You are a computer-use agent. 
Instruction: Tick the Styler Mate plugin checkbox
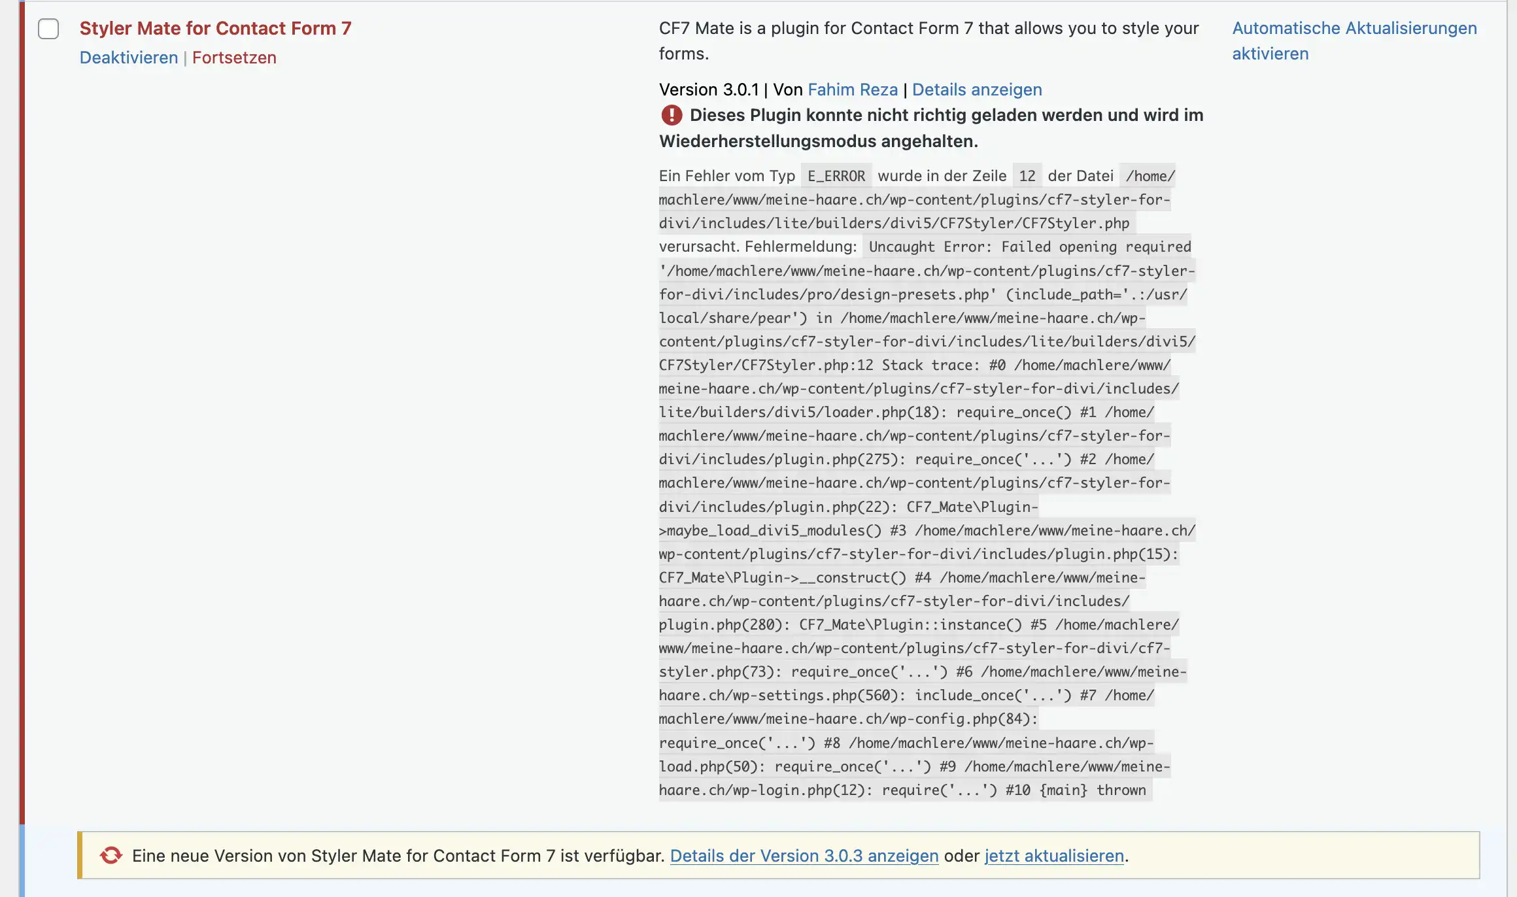tap(48, 29)
